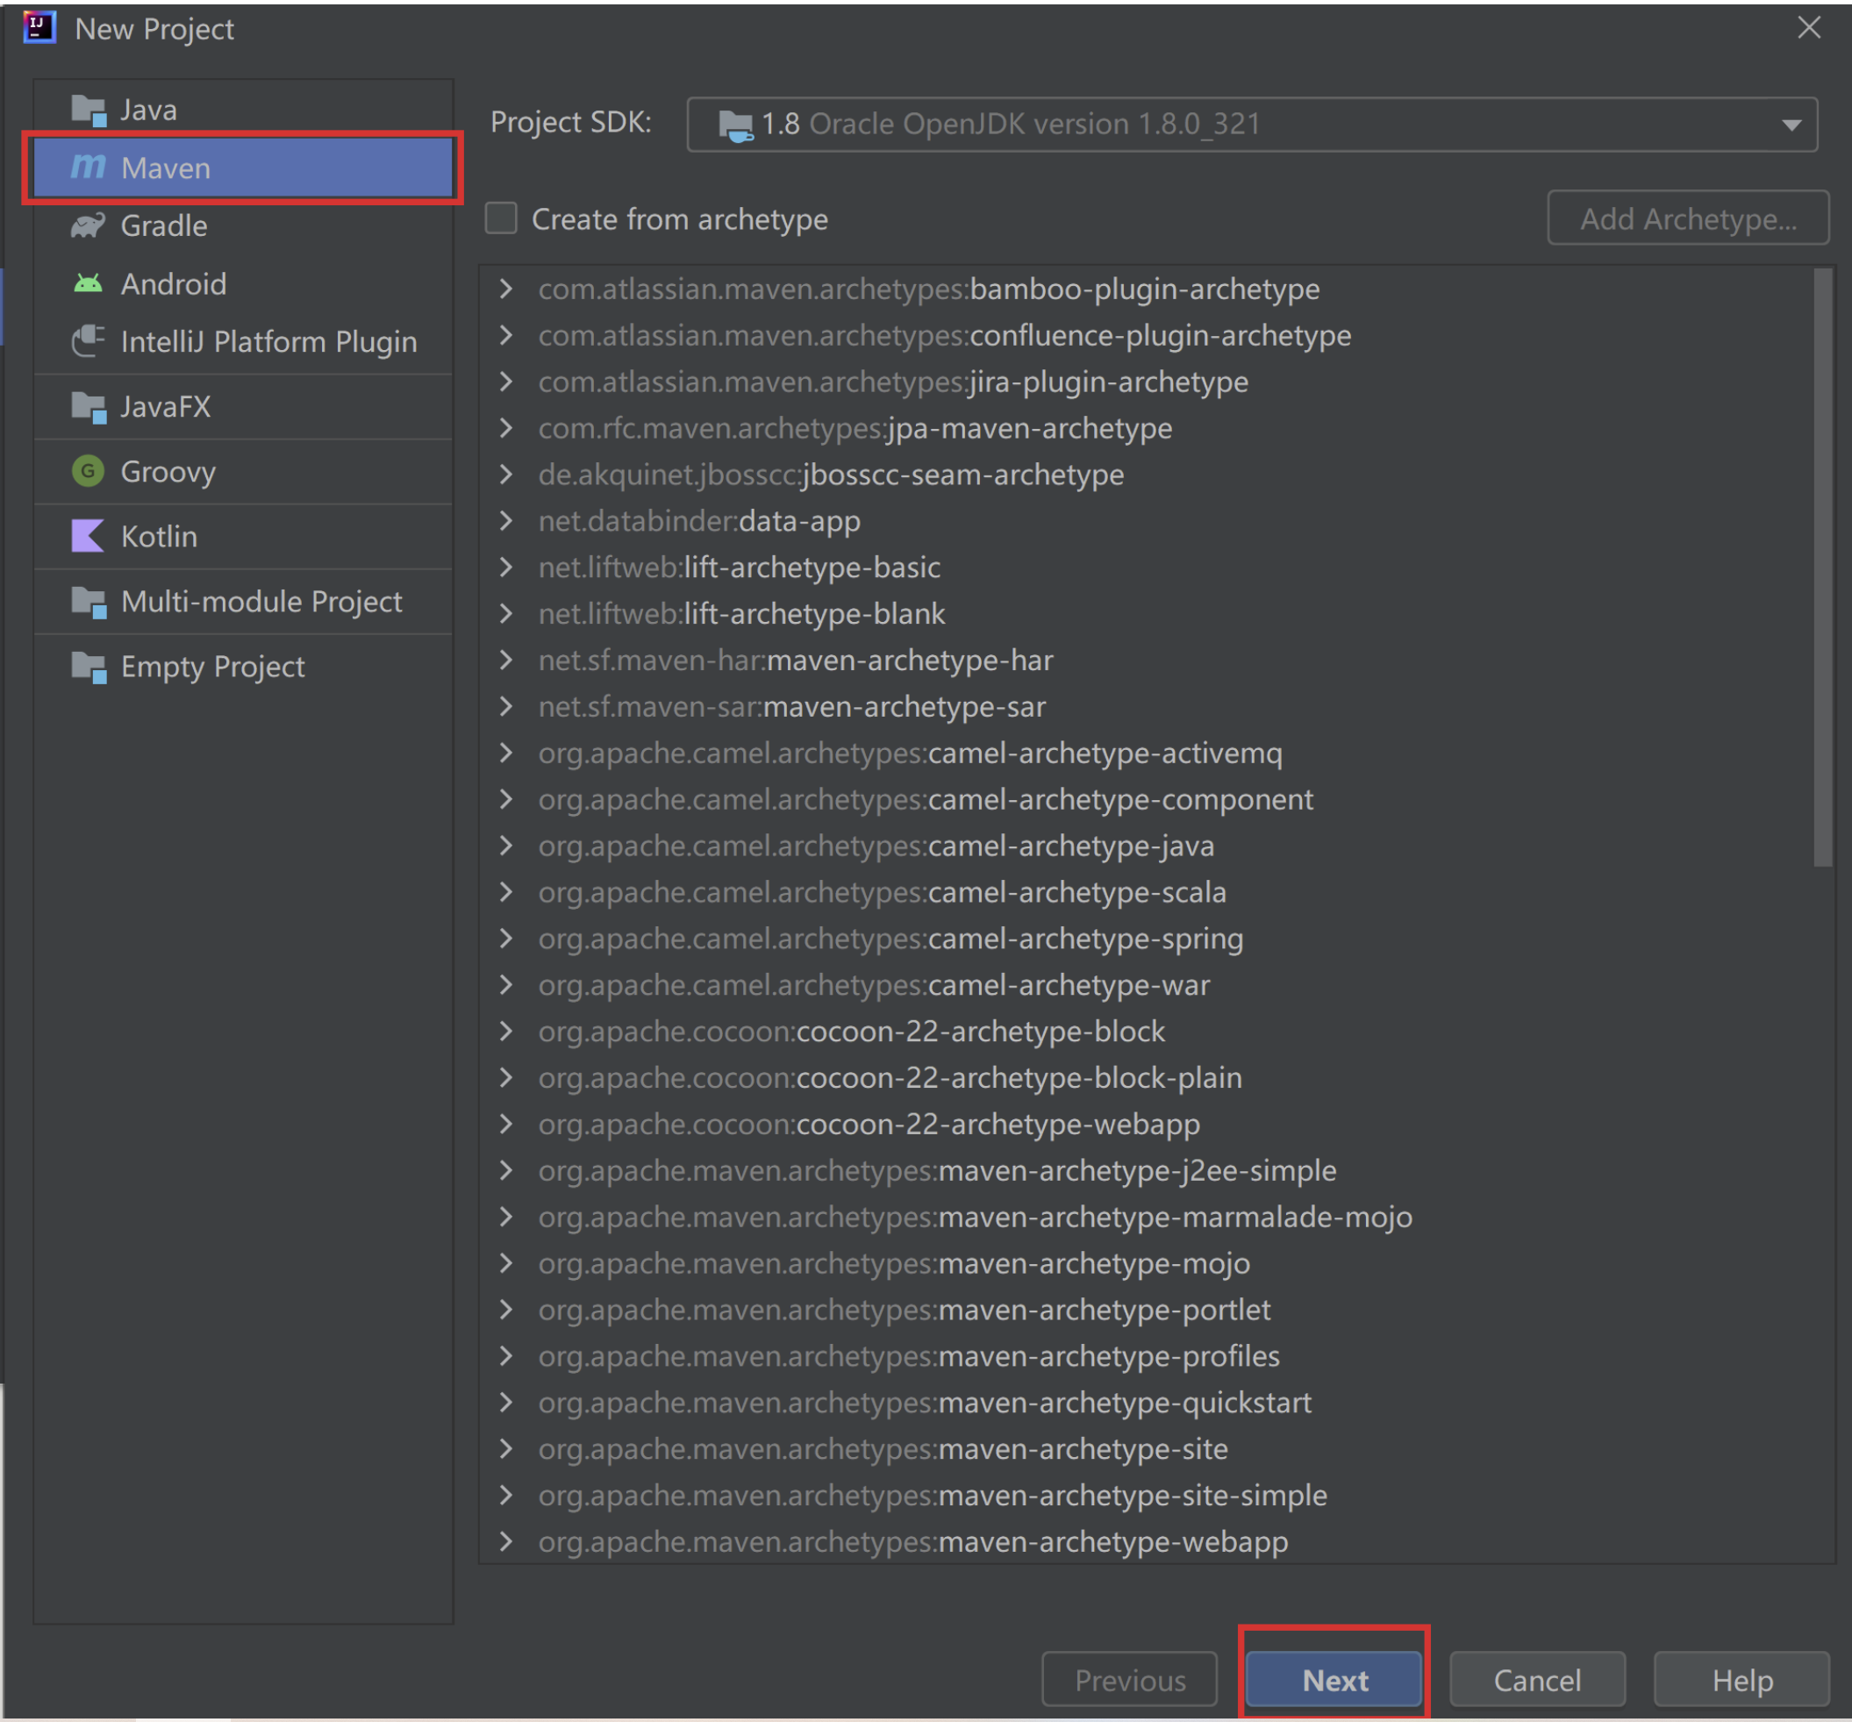The image size is (1852, 1722).
Task: Expand jpa-maven-archetype entry
Action: (506, 428)
